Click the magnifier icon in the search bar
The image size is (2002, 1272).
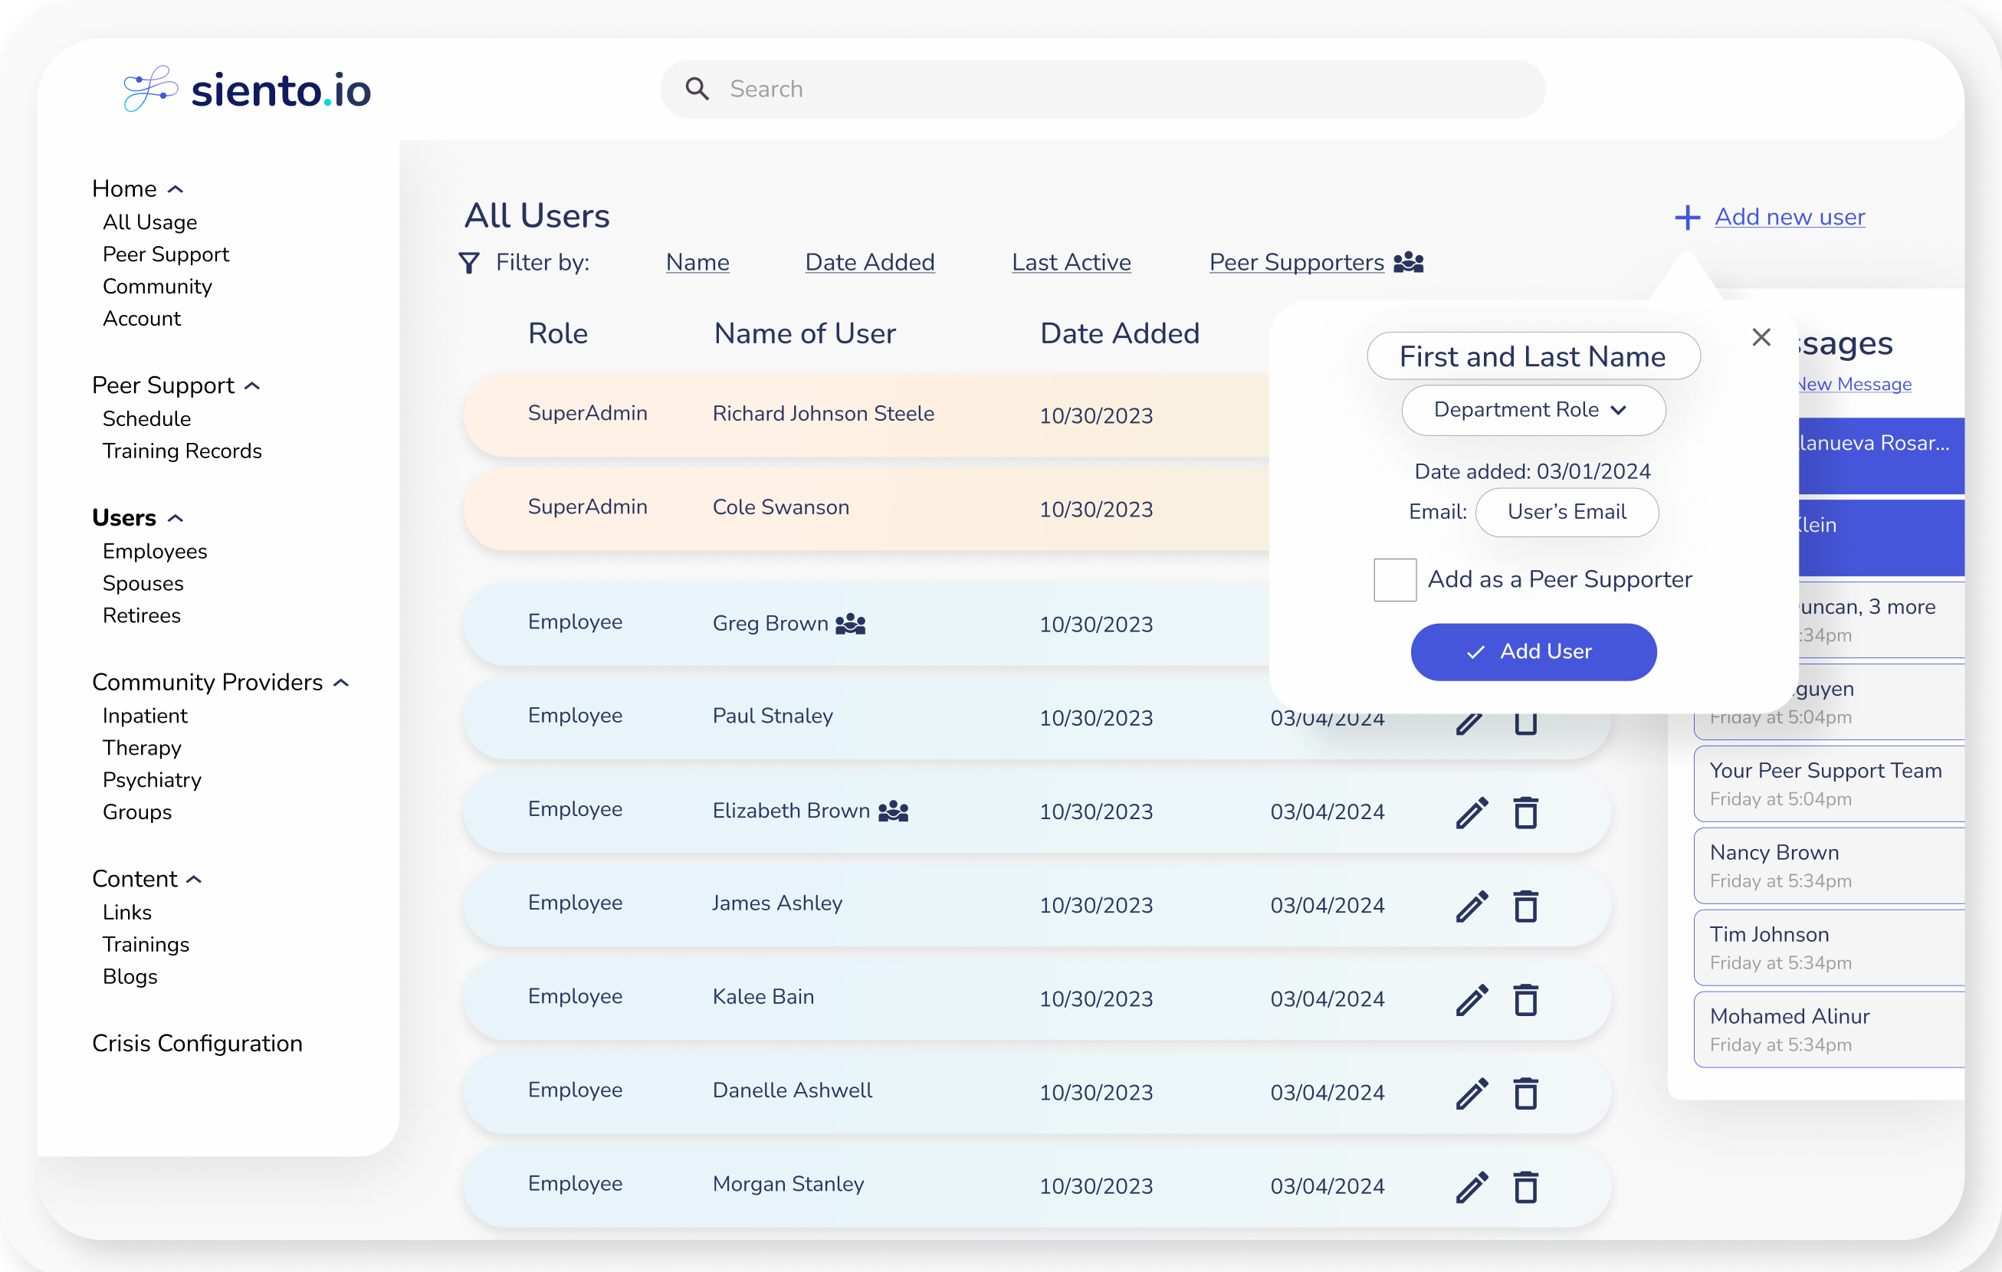coord(697,89)
